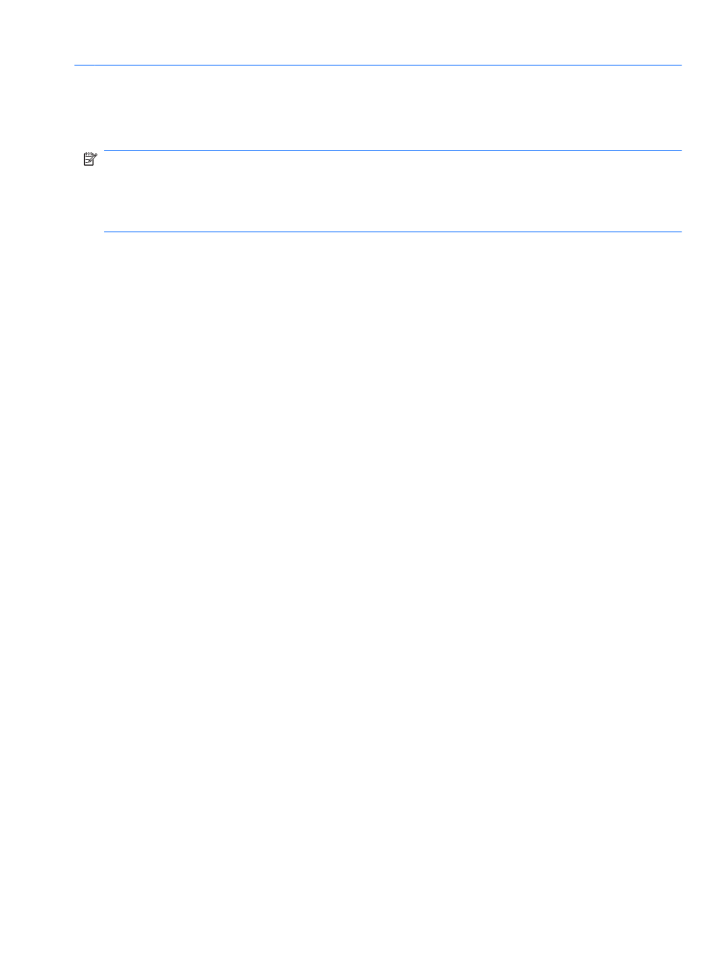The height and width of the screenshot is (973, 707).
Task: Click the right end of the top header rule
Action: coord(678,65)
